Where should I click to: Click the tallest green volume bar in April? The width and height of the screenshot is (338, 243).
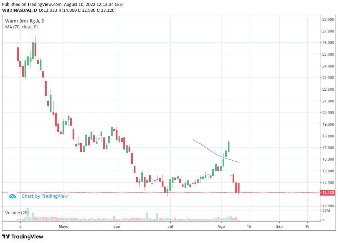28,214
